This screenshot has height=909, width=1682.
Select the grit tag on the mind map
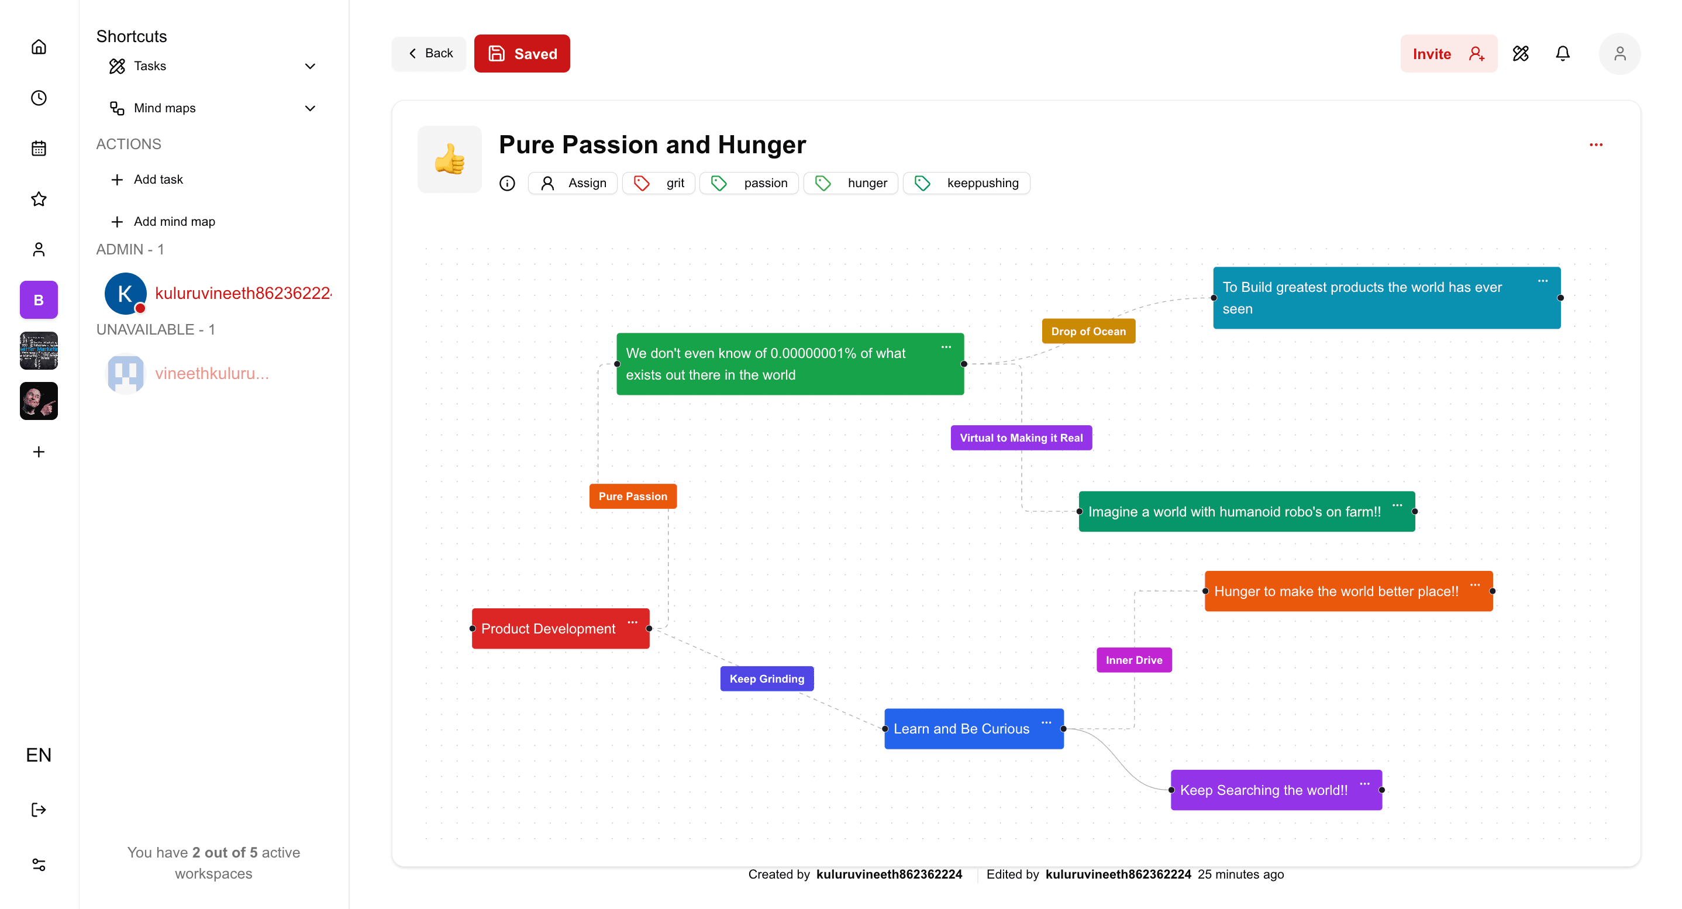pos(659,183)
